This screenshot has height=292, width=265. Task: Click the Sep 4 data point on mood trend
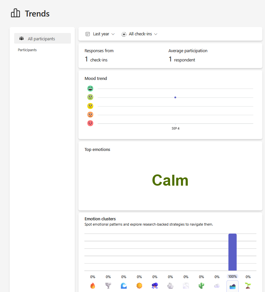175,97
